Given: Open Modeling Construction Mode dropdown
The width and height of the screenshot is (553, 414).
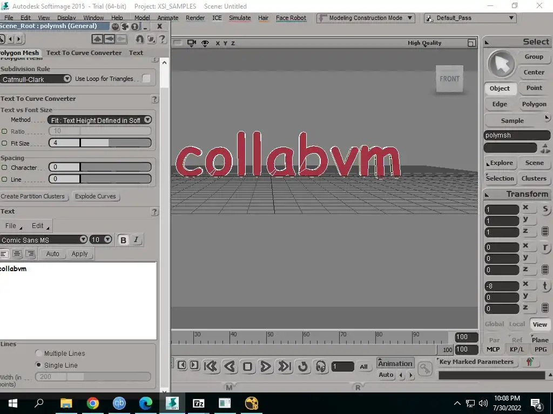Looking at the screenshot, I should 366,18.
